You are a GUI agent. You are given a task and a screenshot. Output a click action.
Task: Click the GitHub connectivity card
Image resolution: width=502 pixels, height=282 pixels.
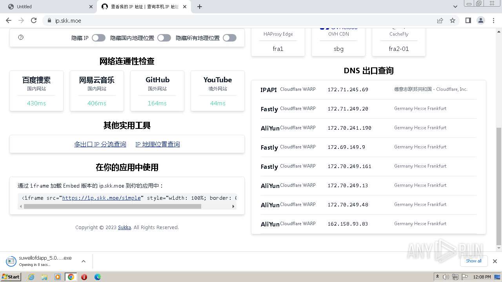pos(157,91)
